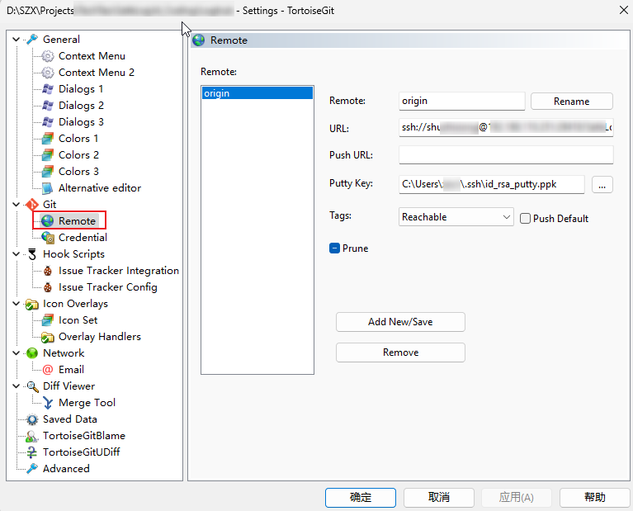Image resolution: width=633 pixels, height=511 pixels.
Task: Click the General wrench icon
Action: (32, 39)
